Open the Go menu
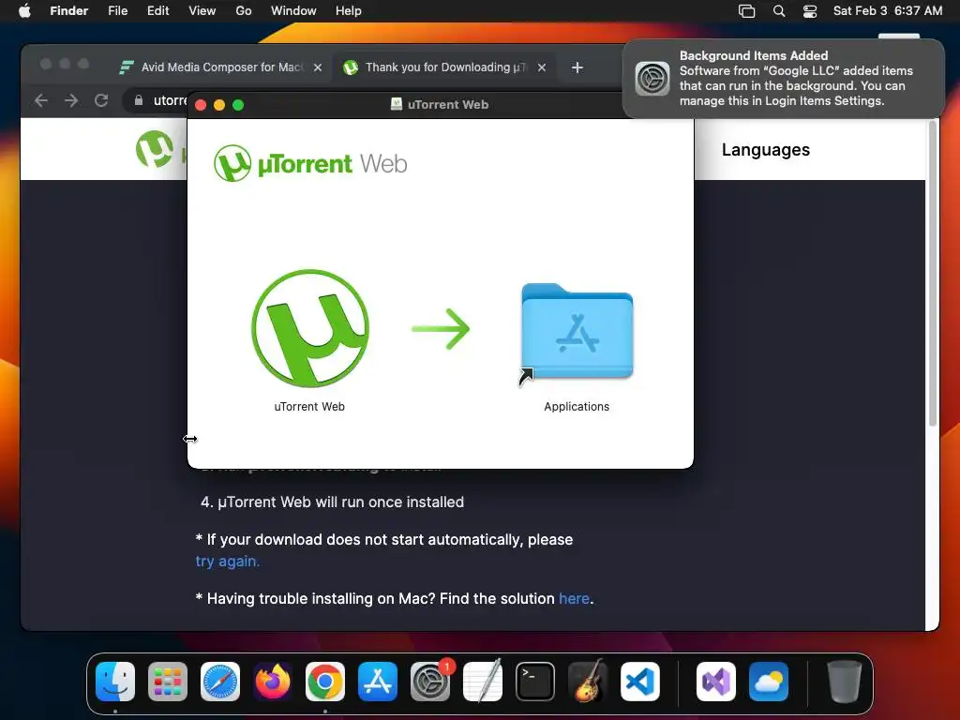Viewport: 960px width, 720px height. pos(244,10)
